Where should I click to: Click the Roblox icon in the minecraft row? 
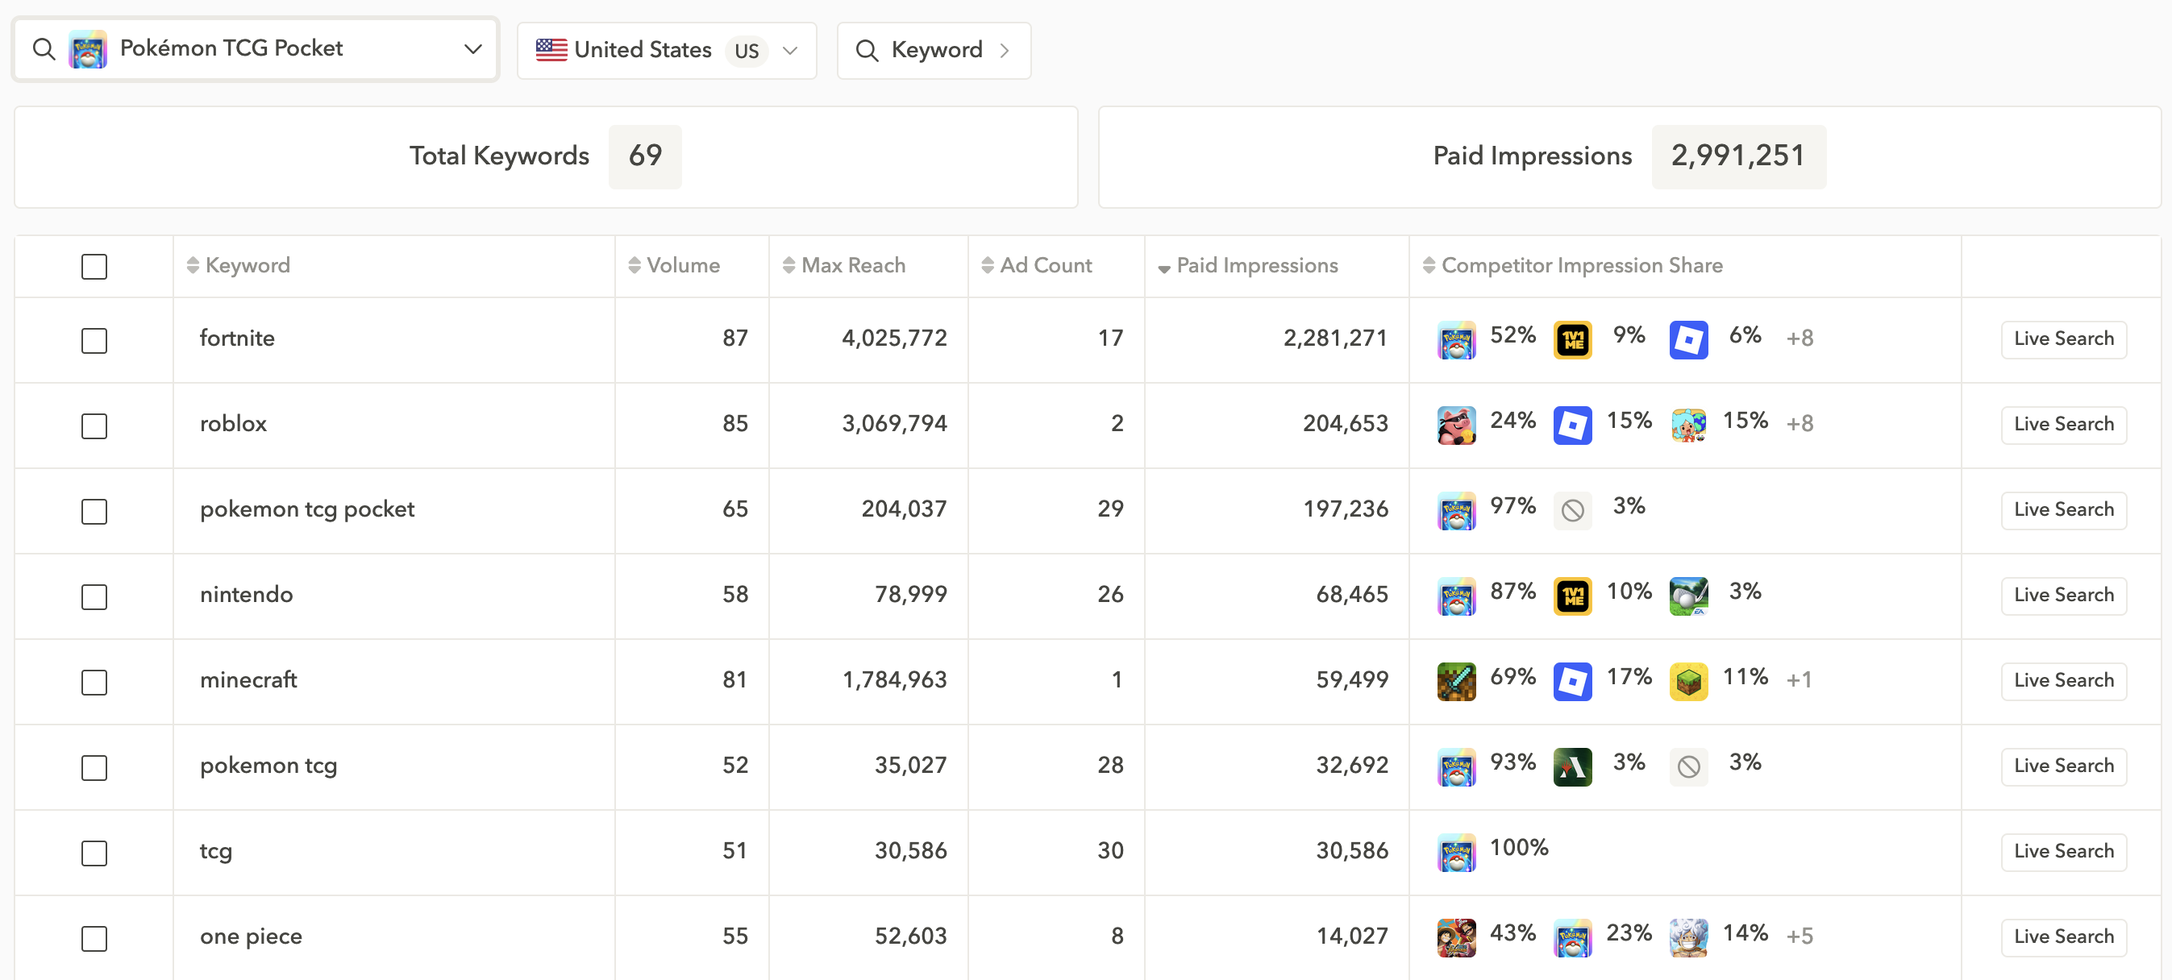pyautogui.click(x=1571, y=681)
